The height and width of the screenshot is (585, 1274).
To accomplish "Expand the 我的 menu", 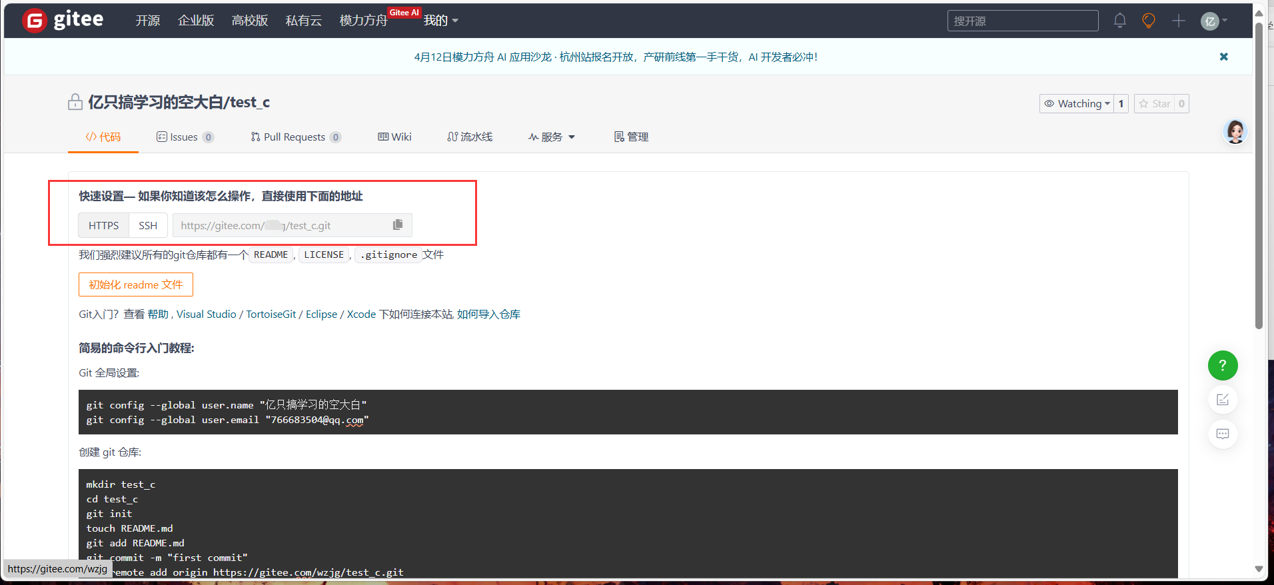I will click(x=441, y=21).
